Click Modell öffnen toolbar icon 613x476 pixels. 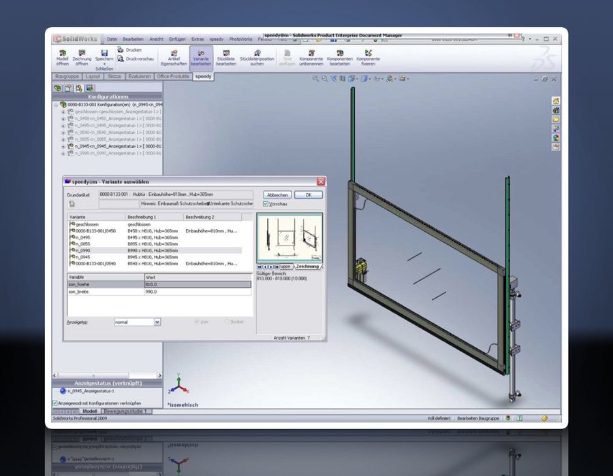coord(62,58)
